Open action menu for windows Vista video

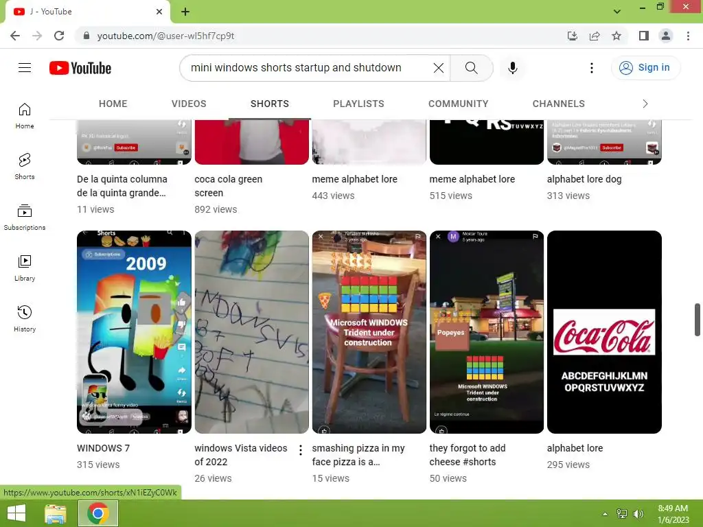click(301, 450)
